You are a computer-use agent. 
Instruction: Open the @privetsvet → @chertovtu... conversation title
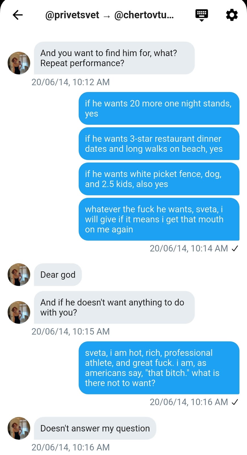pos(109,15)
